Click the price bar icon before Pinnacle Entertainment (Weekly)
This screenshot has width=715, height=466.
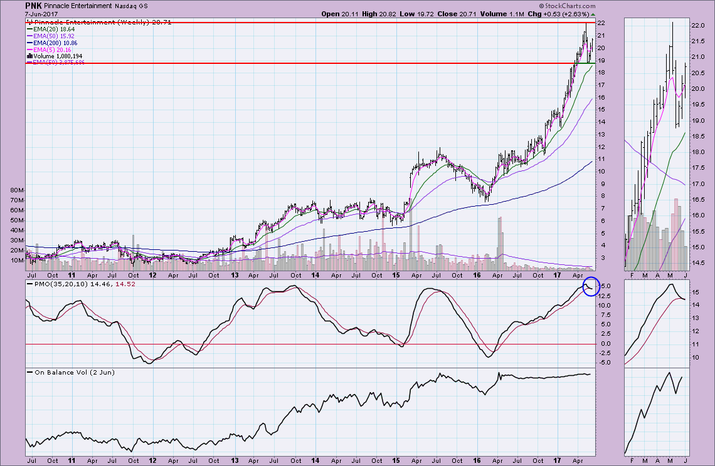point(29,21)
